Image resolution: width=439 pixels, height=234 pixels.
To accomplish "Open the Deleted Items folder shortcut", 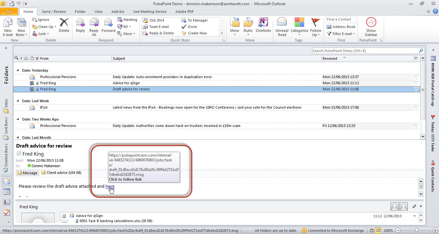I will 6,158.
